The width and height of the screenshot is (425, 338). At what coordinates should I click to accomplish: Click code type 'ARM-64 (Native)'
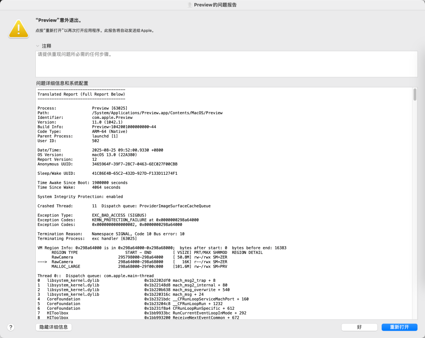[109, 131]
